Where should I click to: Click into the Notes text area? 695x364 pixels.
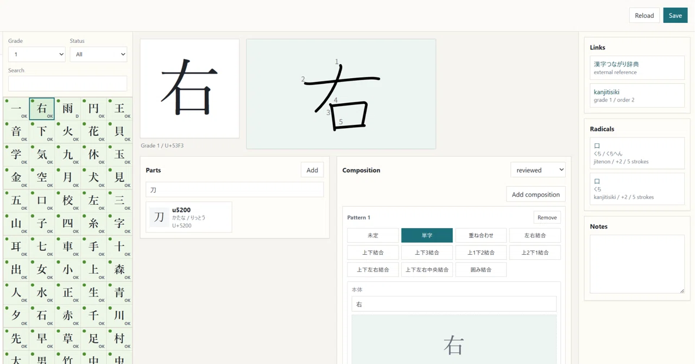point(637,264)
